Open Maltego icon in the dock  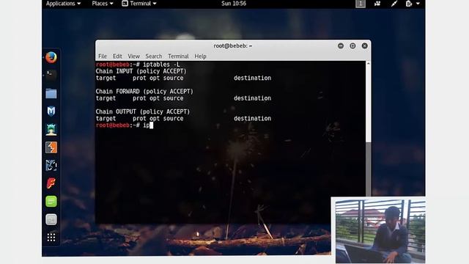(x=51, y=165)
